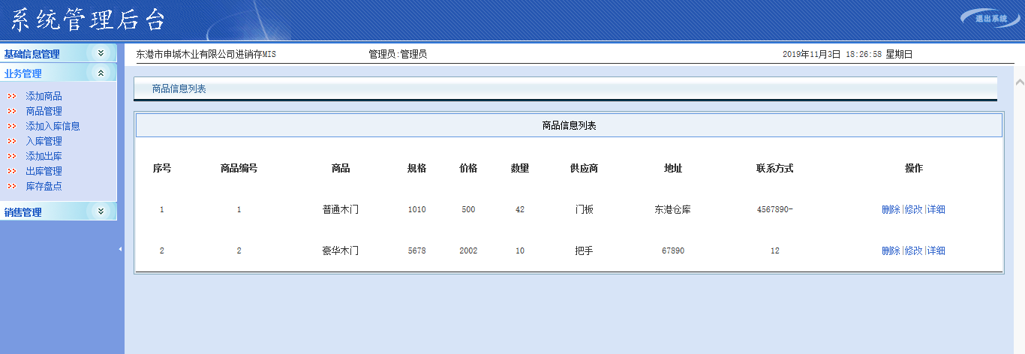Click the contact cell 4567890-
The width and height of the screenshot is (1025, 354).
pyautogui.click(x=774, y=209)
